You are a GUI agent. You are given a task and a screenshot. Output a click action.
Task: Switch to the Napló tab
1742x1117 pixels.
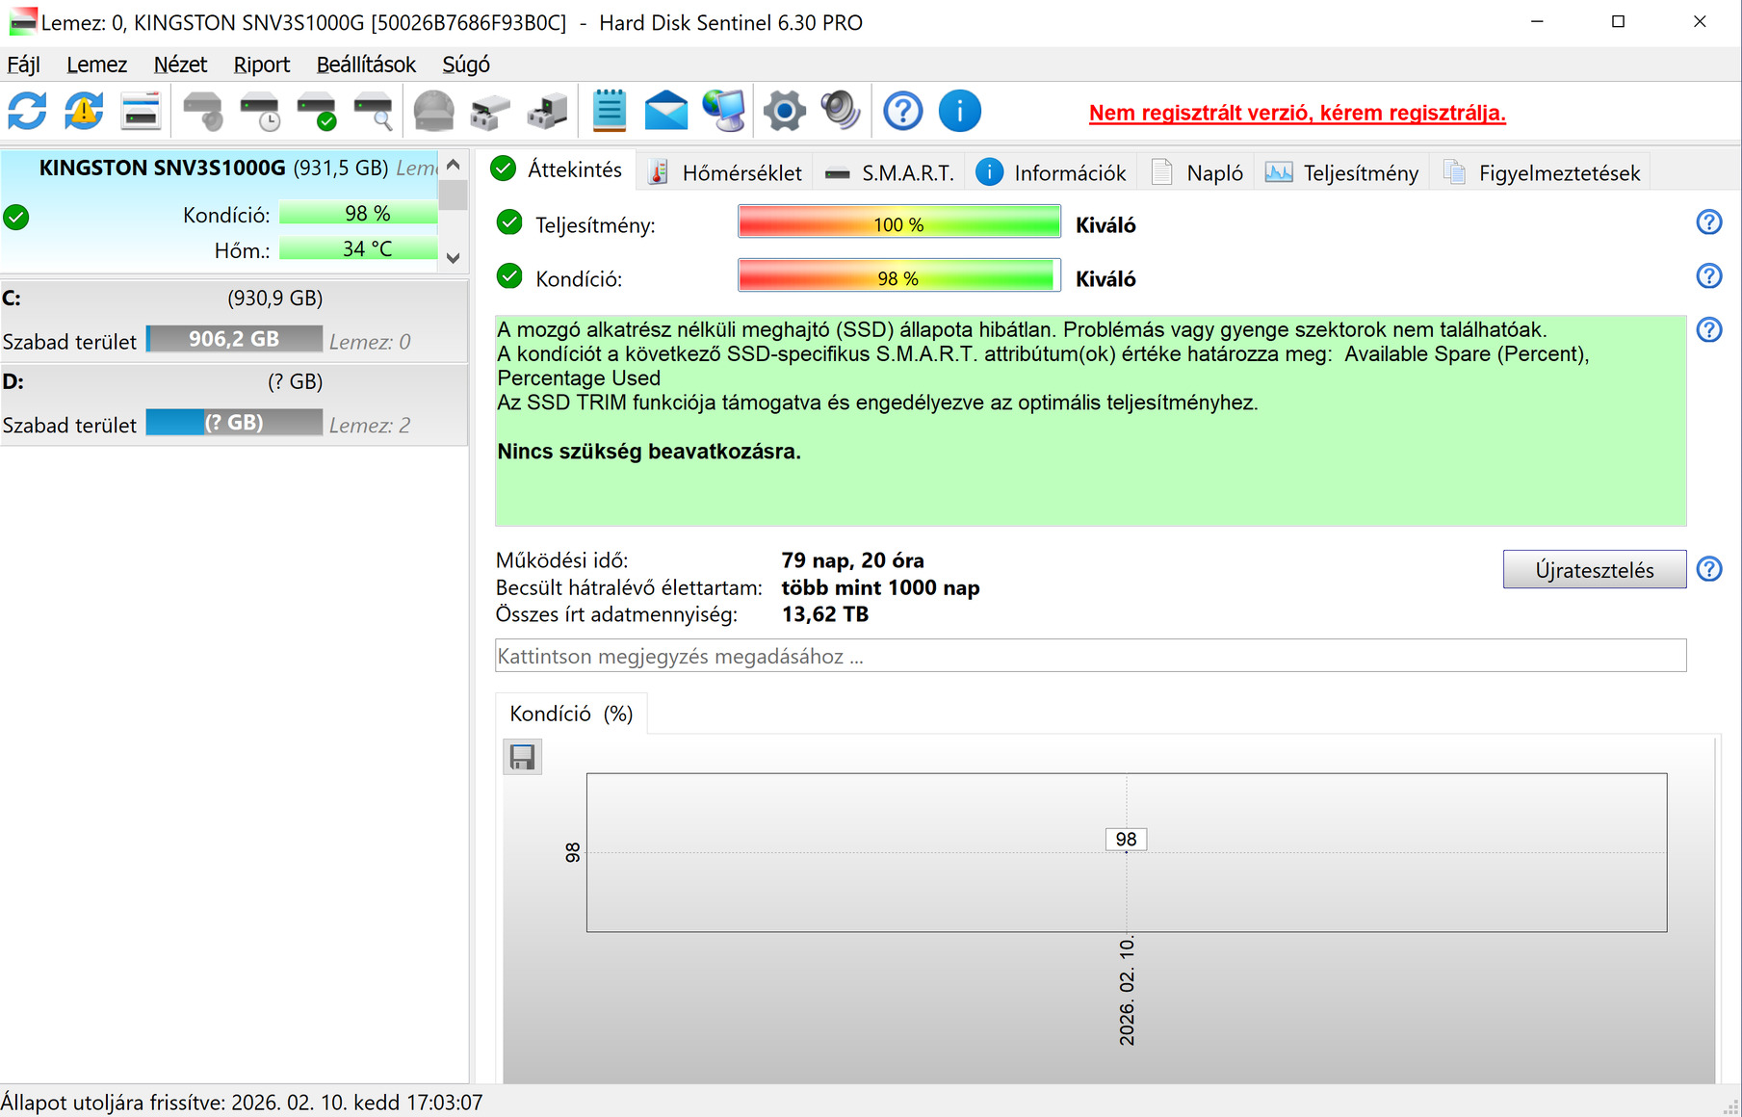click(x=1197, y=173)
